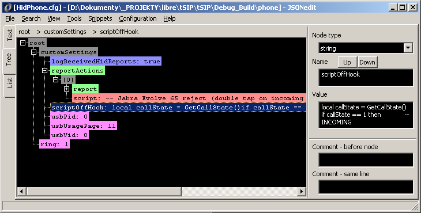The width and height of the screenshot is (421, 213).
Task: Open the Tools menu
Action: coord(74,19)
